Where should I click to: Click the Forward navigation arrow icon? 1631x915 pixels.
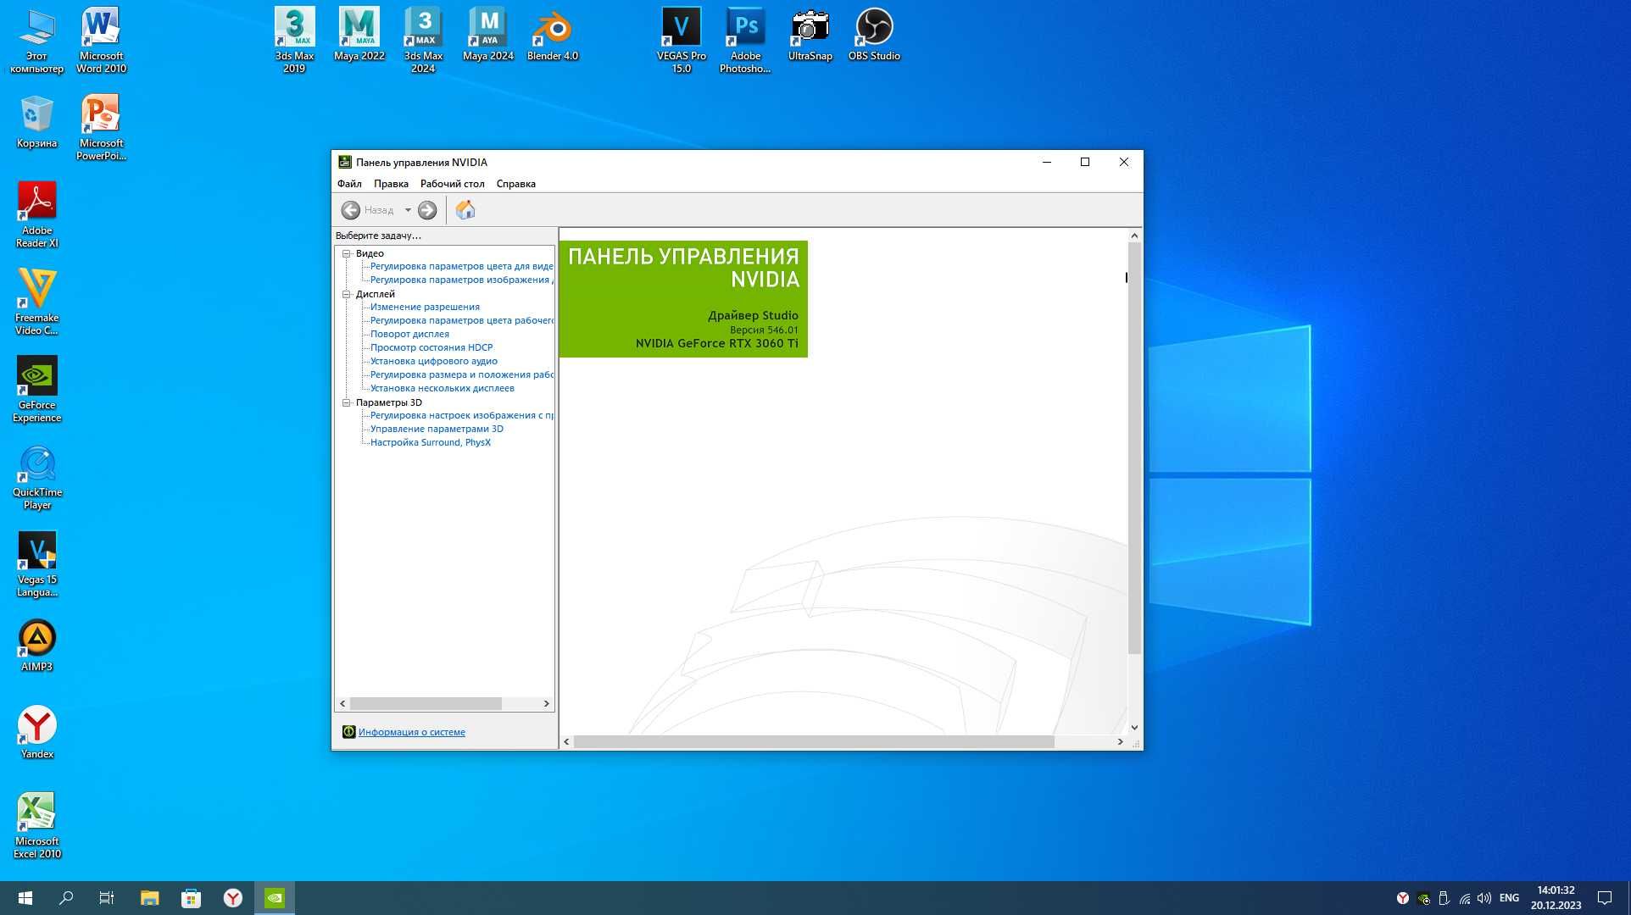point(427,210)
